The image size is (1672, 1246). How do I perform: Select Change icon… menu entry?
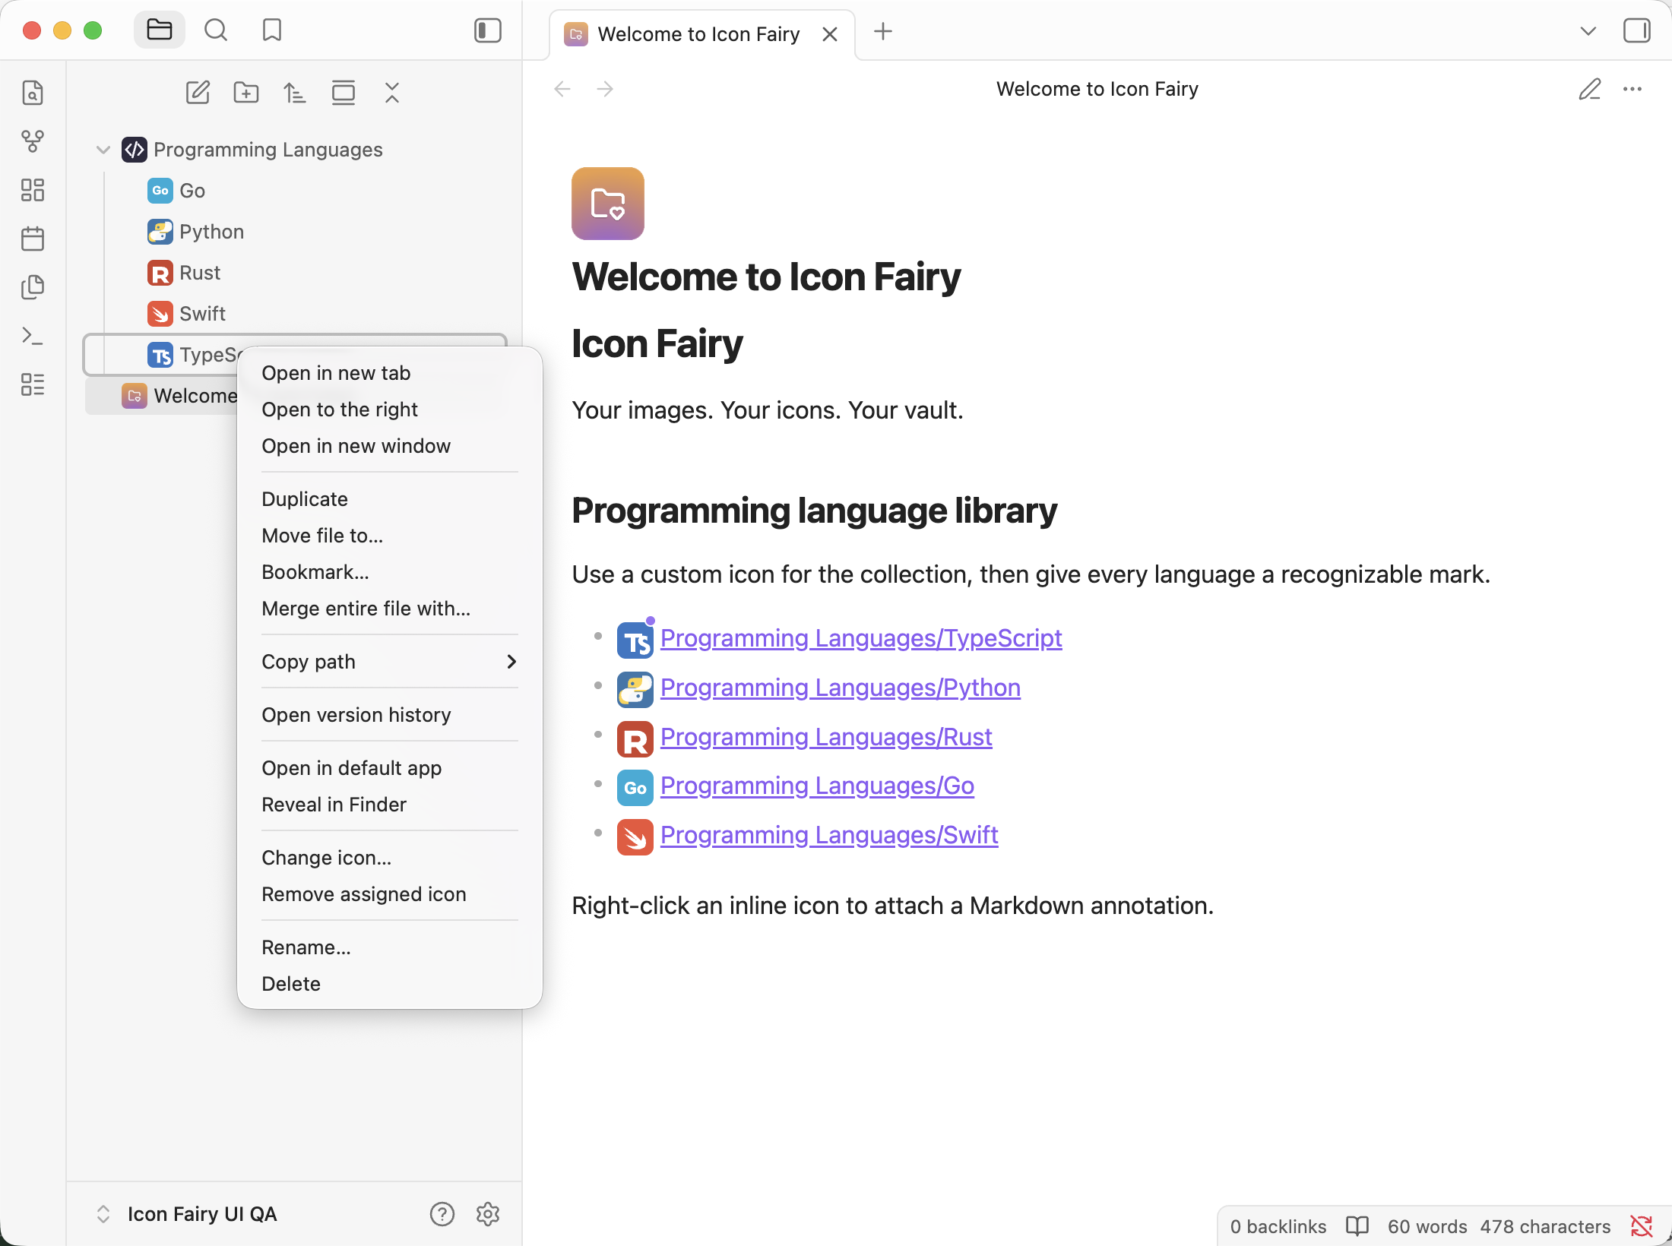[x=390, y=858]
